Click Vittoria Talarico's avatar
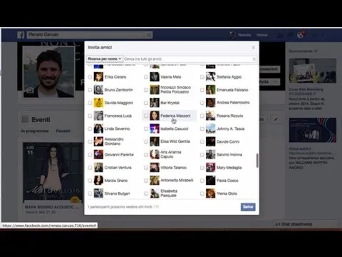This screenshot has height=257, width=342. [155, 168]
